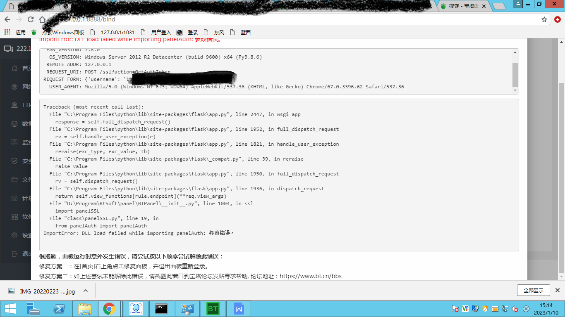Open the database sidebar icon
Viewport: 565px width, 317px height.
click(x=14, y=124)
